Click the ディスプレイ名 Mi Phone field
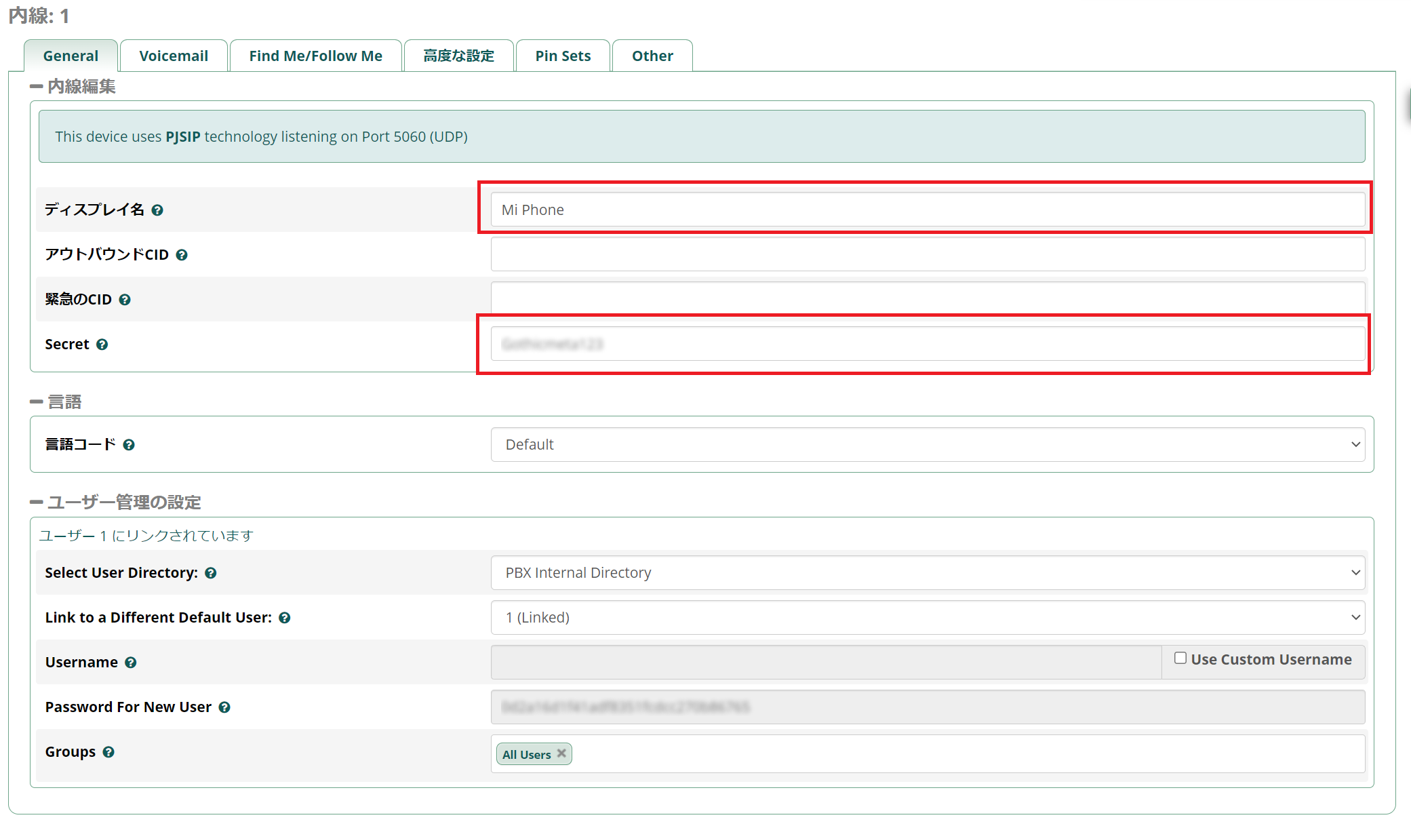1411x826 pixels. click(928, 210)
